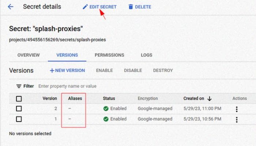Viewport: 256px width, 146px height.
Task: Click the Delete trash can icon
Action: click(x=131, y=7)
